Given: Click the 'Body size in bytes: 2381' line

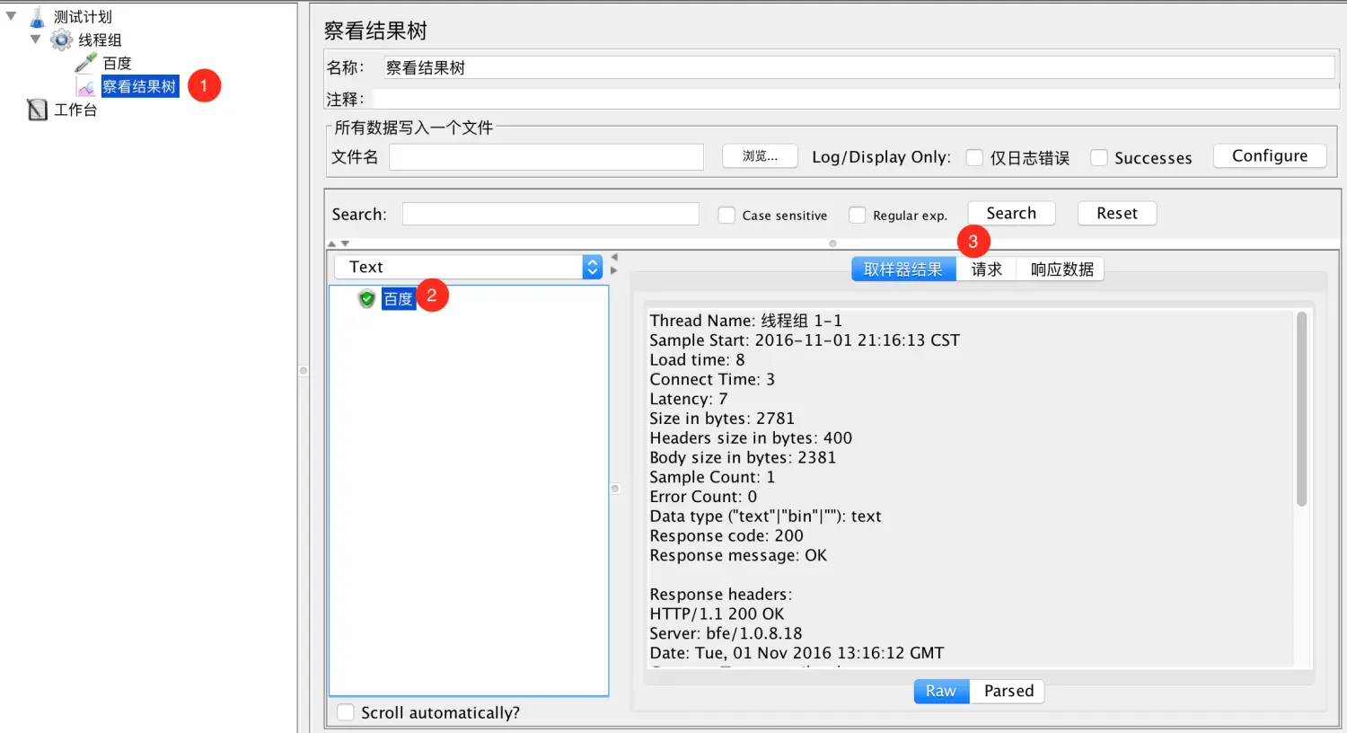Looking at the screenshot, I should [x=743, y=458].
